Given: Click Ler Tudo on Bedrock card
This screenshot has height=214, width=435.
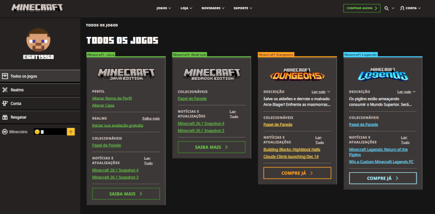Looking at the screenshot, I should (x=234, y=114).
